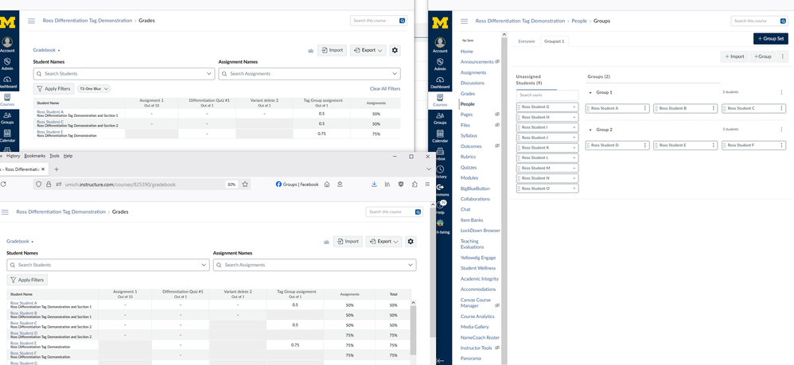Open Firefox extensions puzzle icon
The image size is (794, 365).
(x=415, y=184)
